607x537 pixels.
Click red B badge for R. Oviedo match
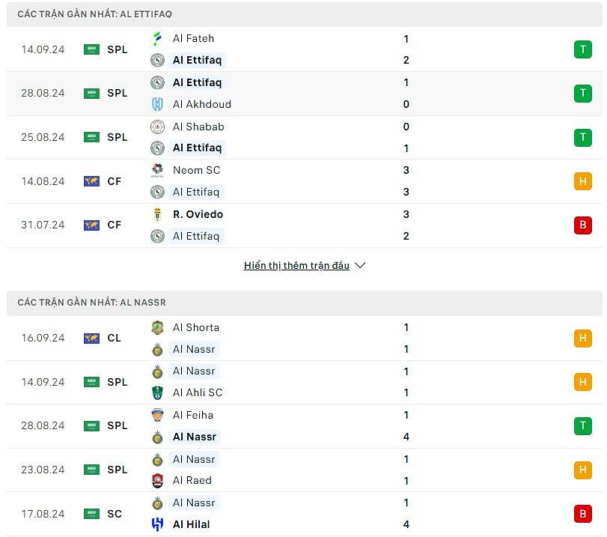tap(582, 225)
